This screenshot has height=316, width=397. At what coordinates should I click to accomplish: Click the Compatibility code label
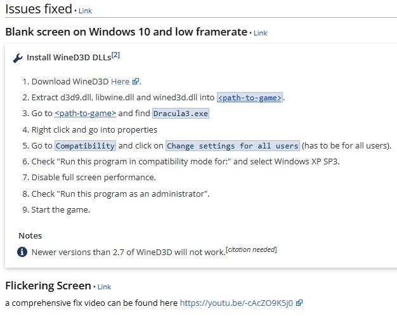click(86, 146)
